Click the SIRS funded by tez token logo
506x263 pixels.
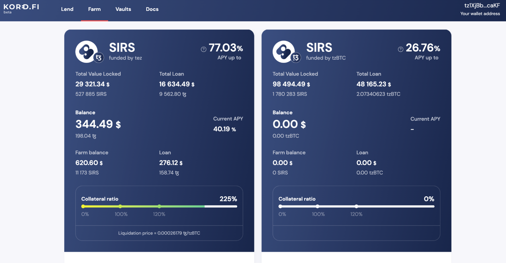(86, 51)
